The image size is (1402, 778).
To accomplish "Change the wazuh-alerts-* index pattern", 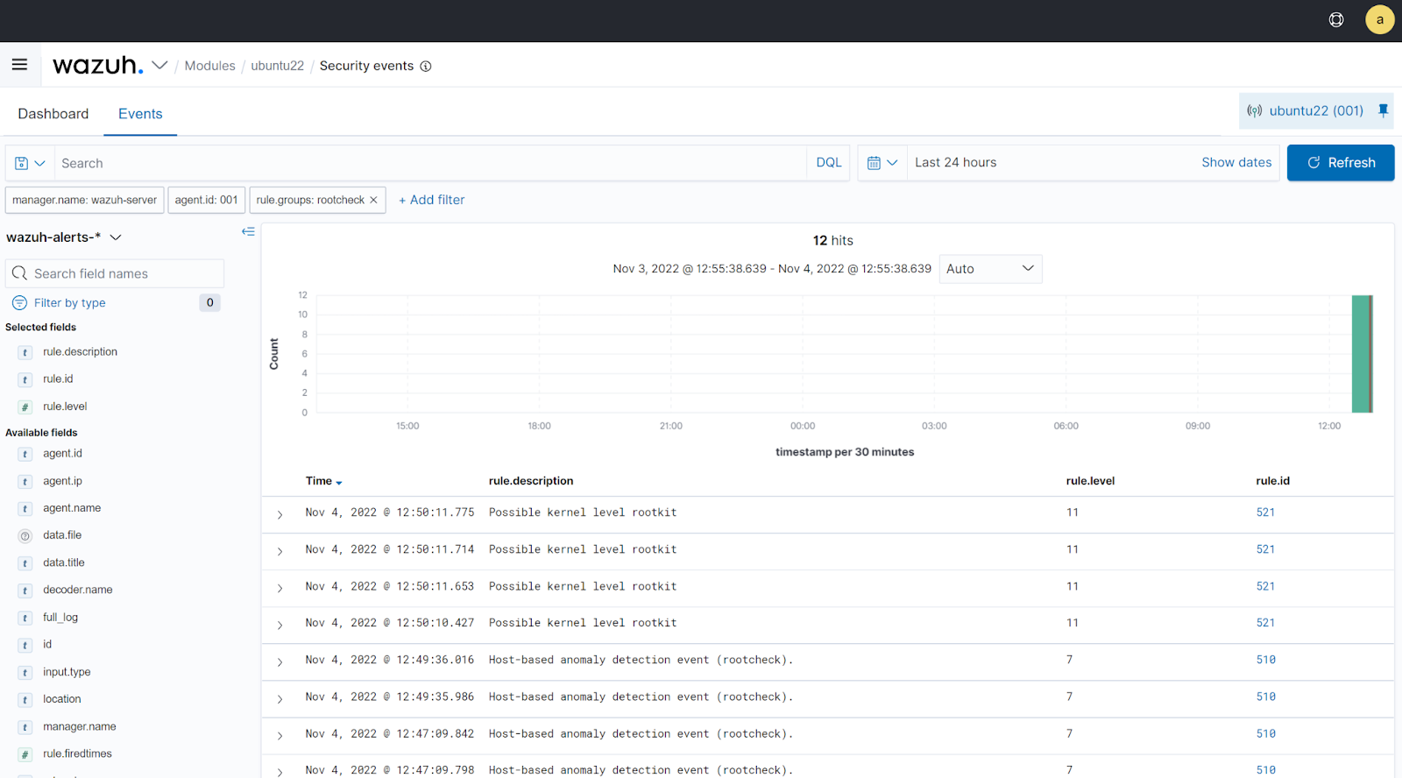I will (x=64, y=237).
